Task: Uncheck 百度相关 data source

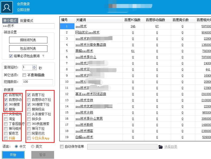Action: pyautogui.click(x=6, y=95)
